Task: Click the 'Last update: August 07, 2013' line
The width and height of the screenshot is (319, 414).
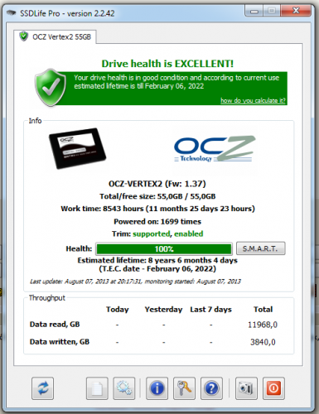Action: (135, 282)
